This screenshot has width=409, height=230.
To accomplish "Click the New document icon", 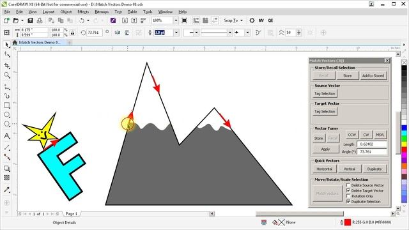I will pos(6,20).
